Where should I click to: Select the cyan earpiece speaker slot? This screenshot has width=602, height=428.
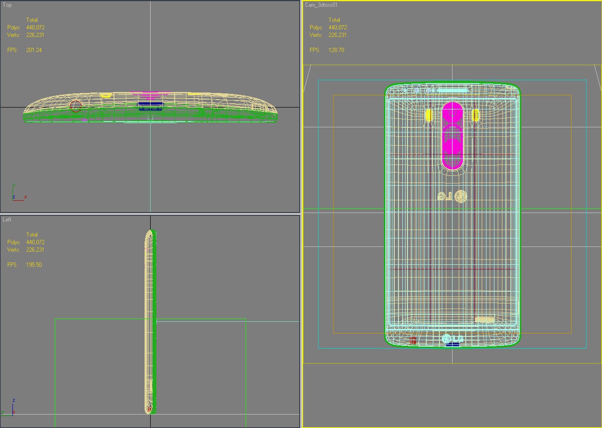[x=452, y=90]
